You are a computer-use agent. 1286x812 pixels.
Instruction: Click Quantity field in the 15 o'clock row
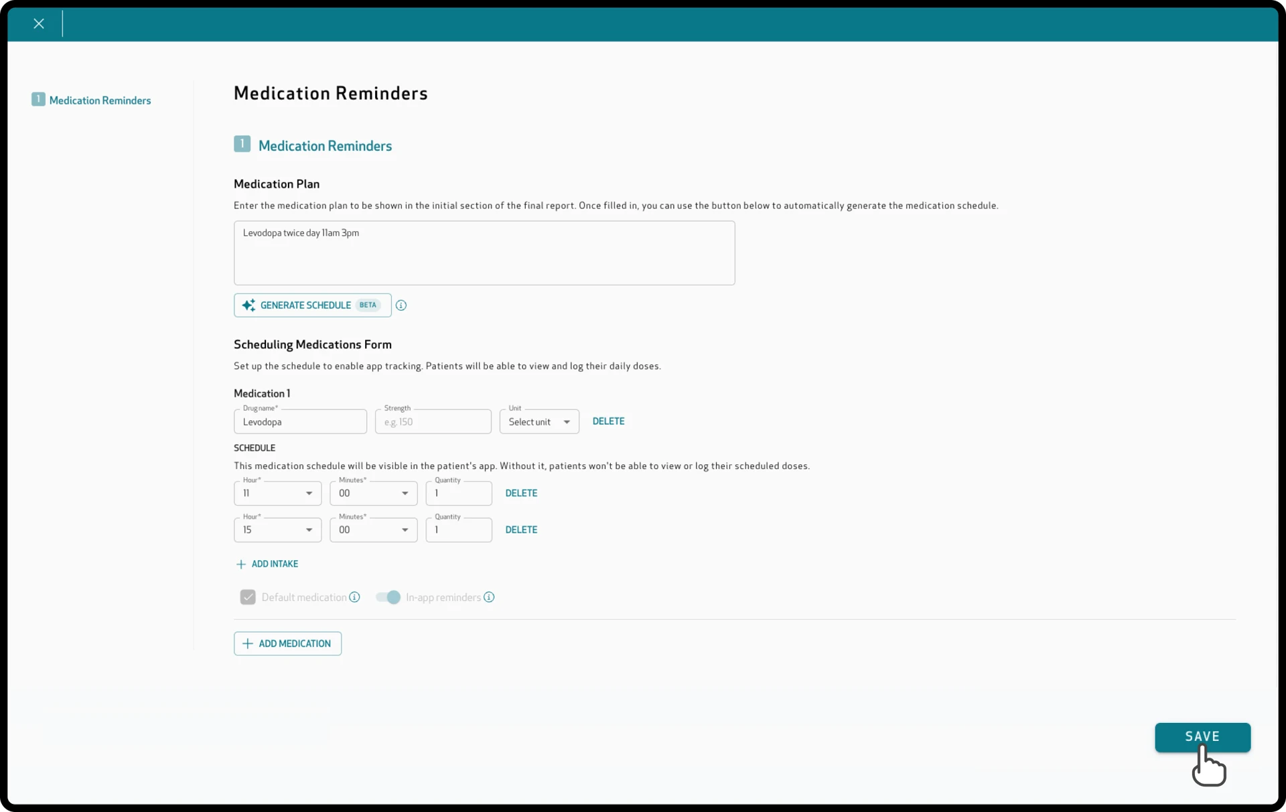(x=459, y=530)
